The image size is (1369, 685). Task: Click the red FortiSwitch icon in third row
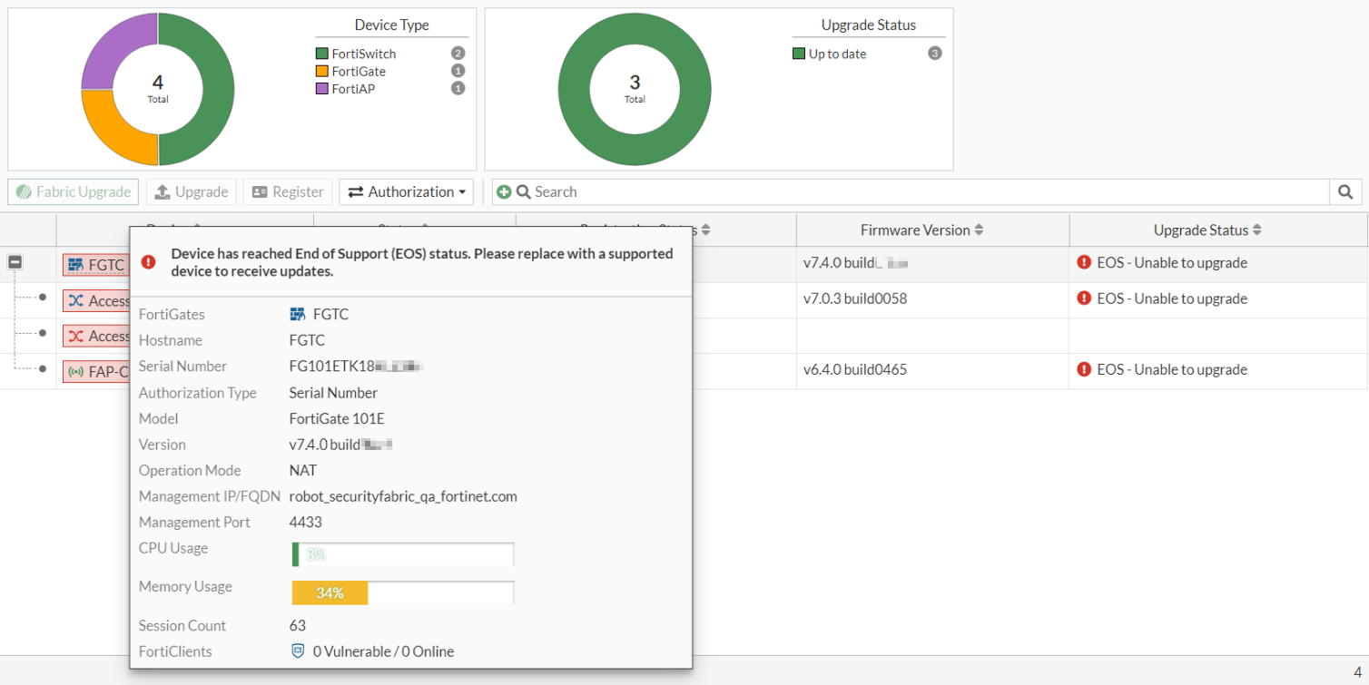[x=75, y=337]
